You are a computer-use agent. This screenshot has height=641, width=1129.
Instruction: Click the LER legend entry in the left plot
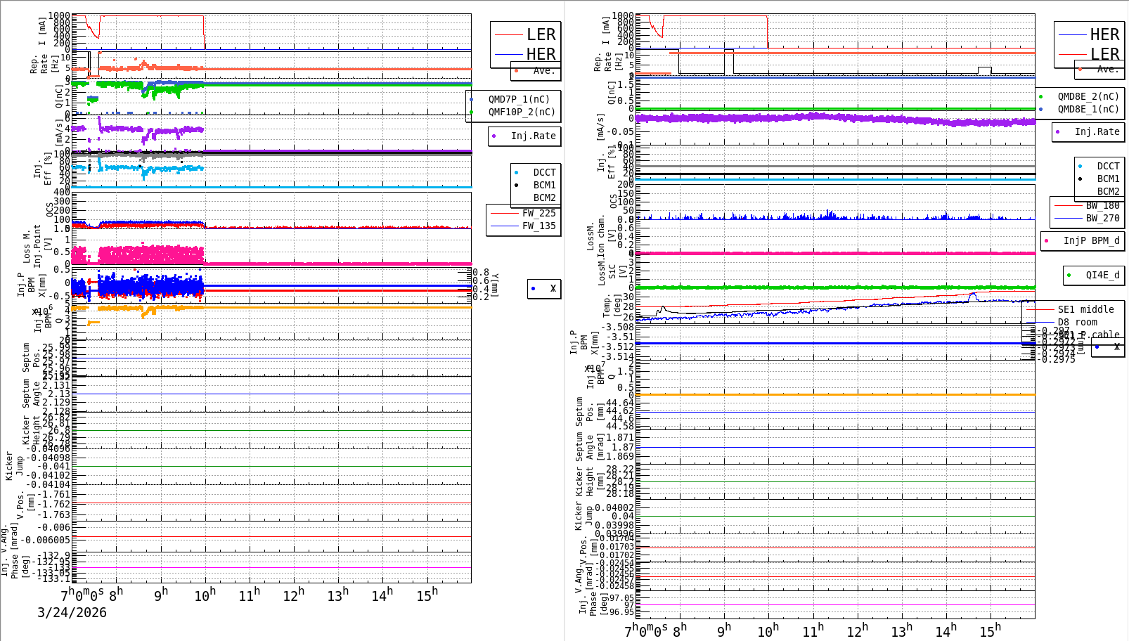click(x=541, y=34)
